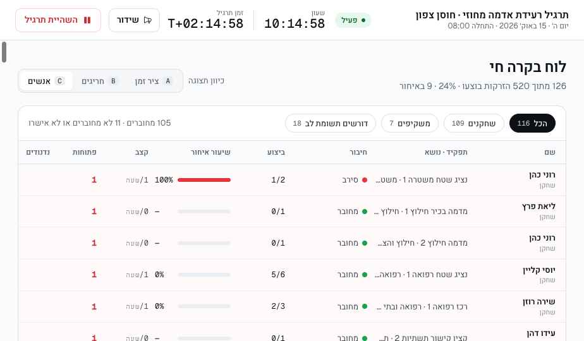Switch view direction to ציר זמן (A)
This screenshot has width=584, height=341.
[x=153, y=81]
